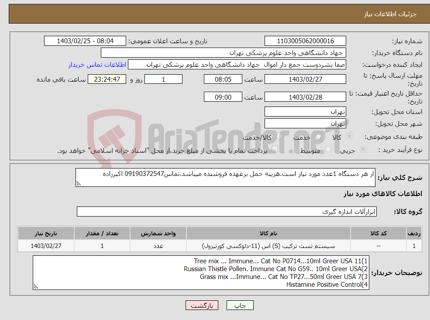This screenshot has height=320, width=430.
Task: Click the need date cell 1403/02/27
Action: click(46, 246)
